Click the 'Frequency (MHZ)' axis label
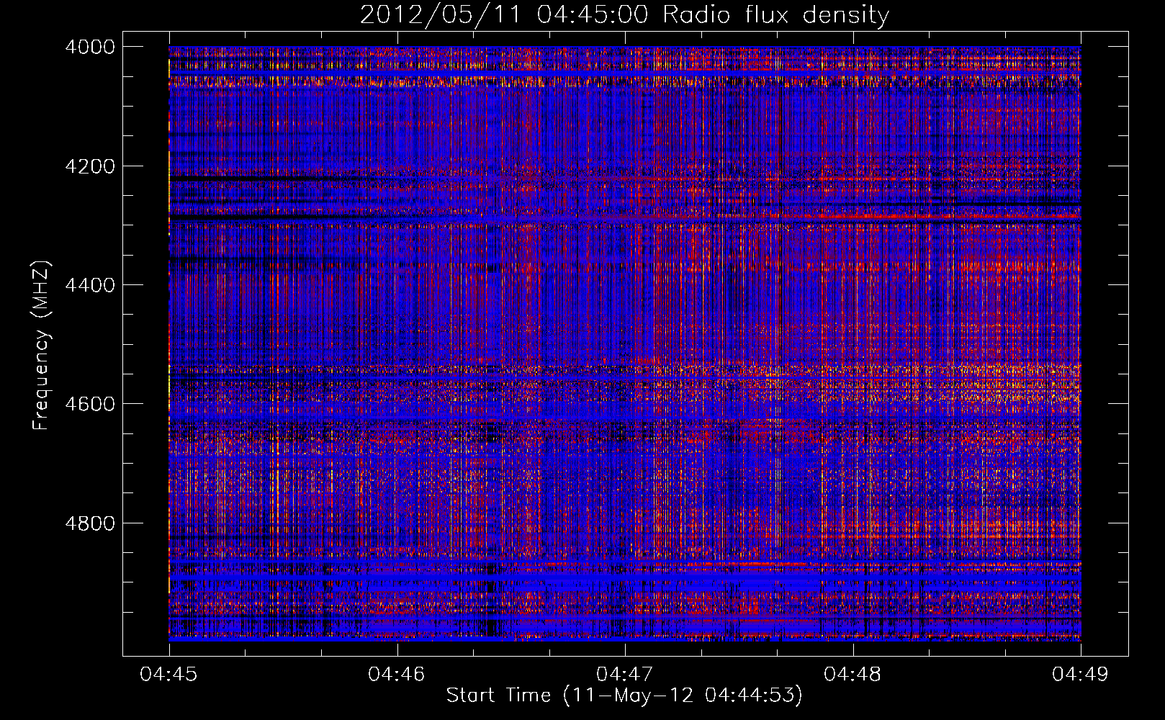This screenshot has width=1165, height=720. (41, 346)
